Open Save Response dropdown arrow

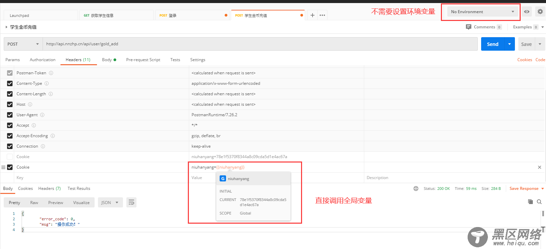[x=543, y=189]
